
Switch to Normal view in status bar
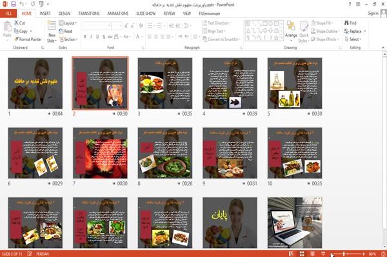coord(292,254)
